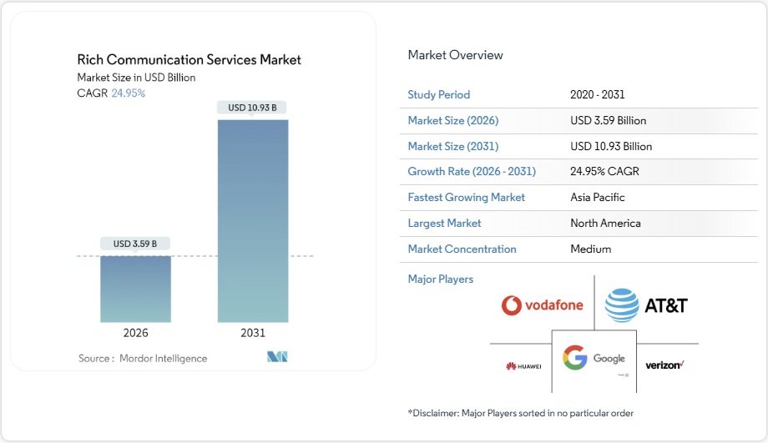Click Growth Rate (2026 - 2031) label

coord(472,172)
